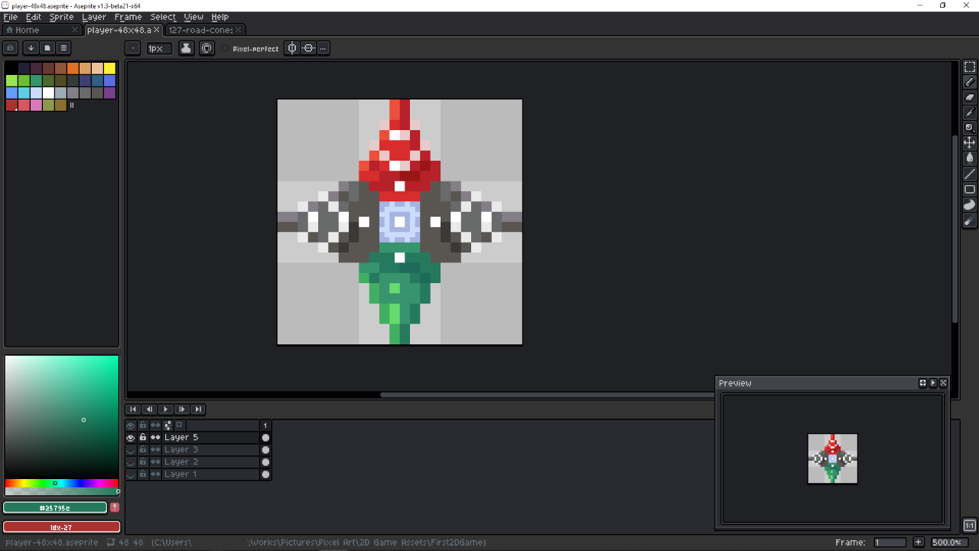Show Layer 3 by toggling its visibility

pyautogui.click(x=130, y=450)
